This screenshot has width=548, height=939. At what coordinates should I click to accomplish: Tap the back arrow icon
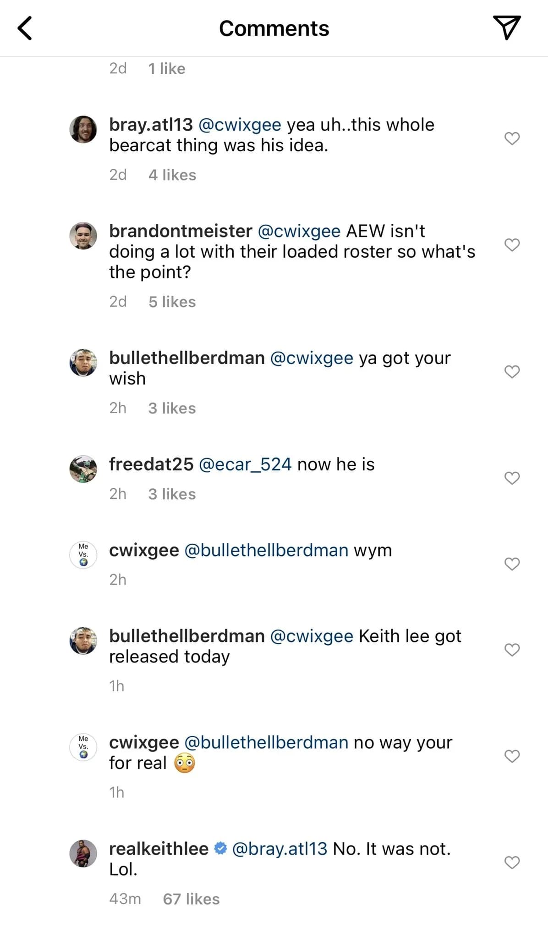(x=25, y=28)
